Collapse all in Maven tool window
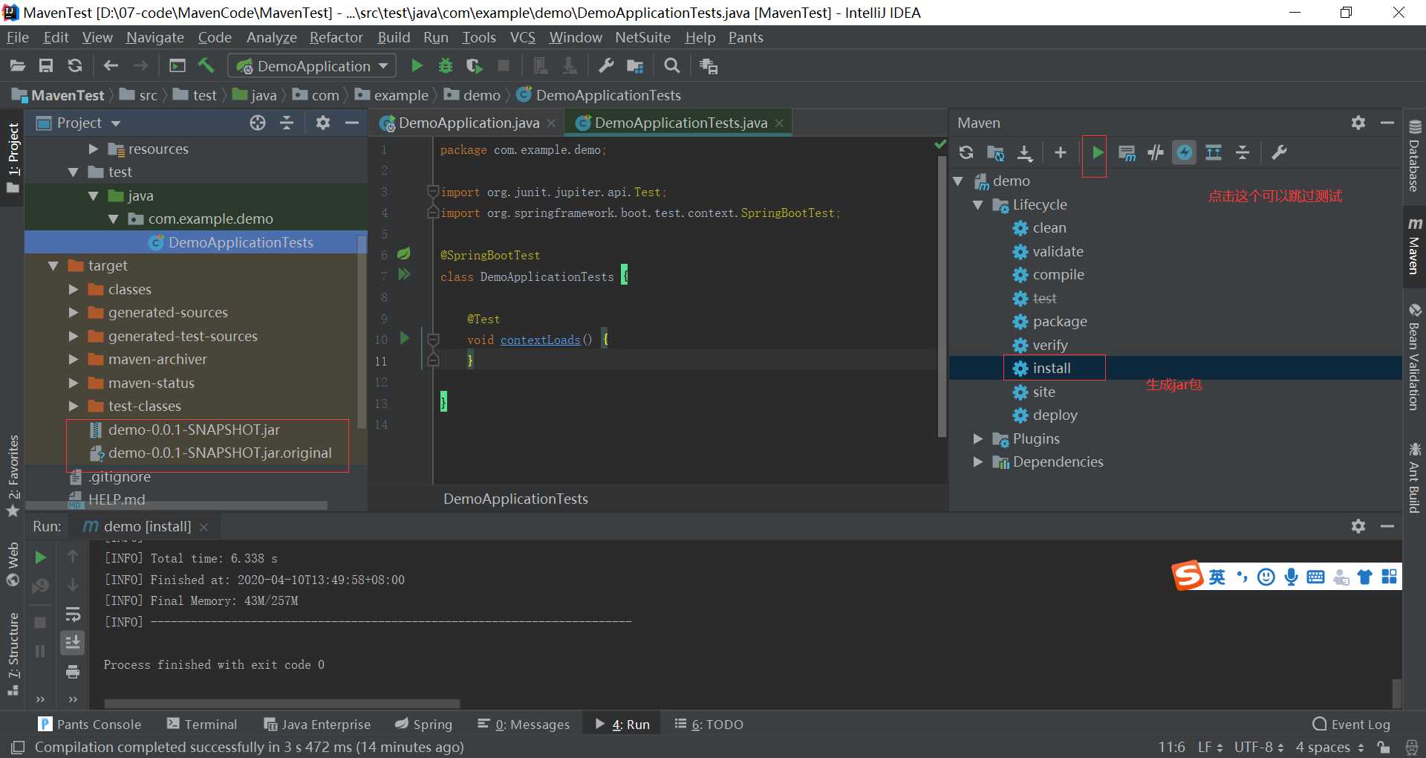This screenshot has height=758, width=1426. (x=1243, y=153)
